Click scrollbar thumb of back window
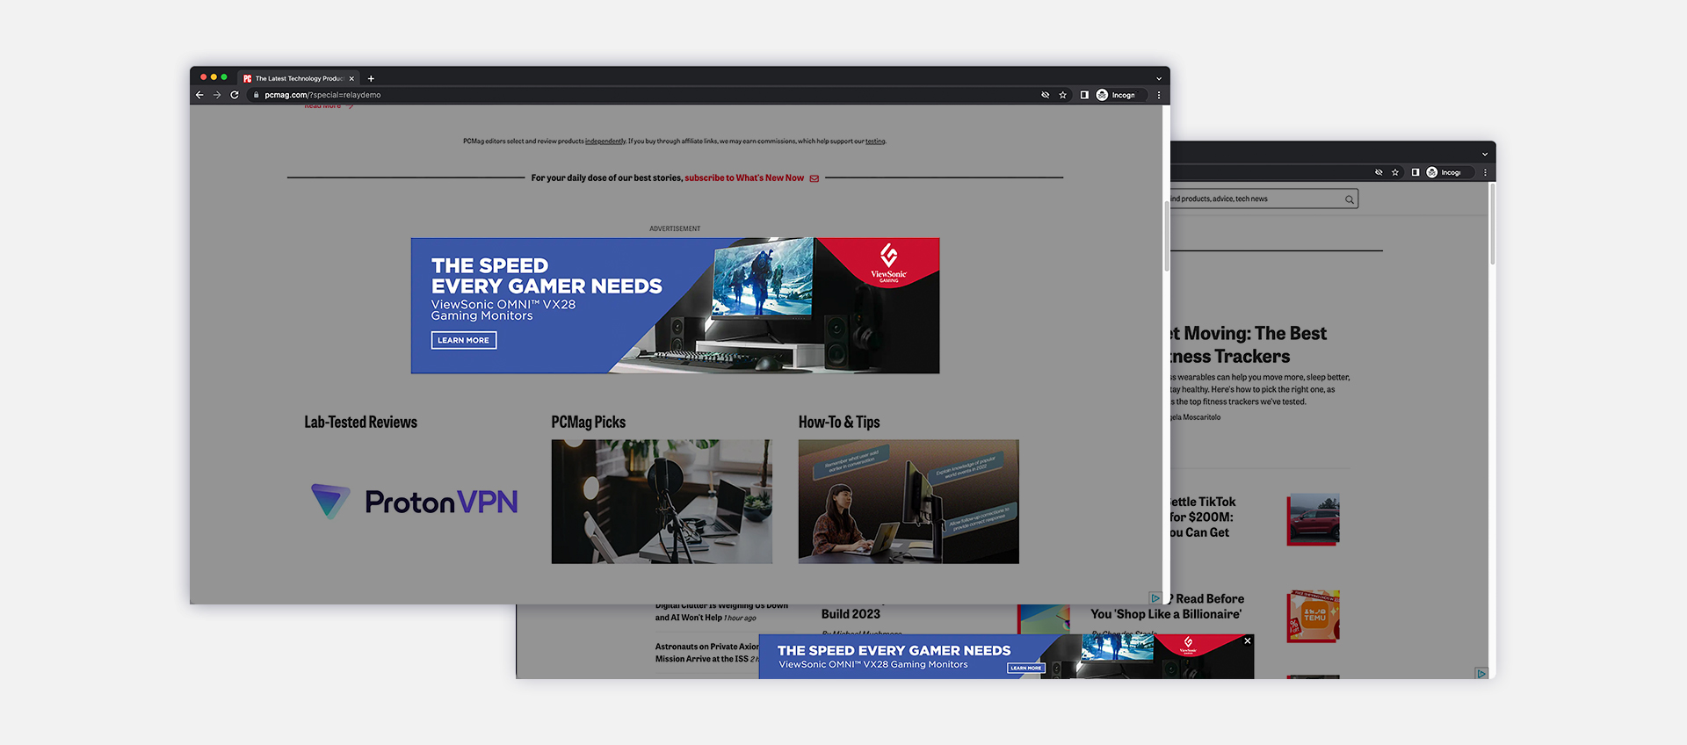The image size is (1687, 745). [x=1492, y=224]
